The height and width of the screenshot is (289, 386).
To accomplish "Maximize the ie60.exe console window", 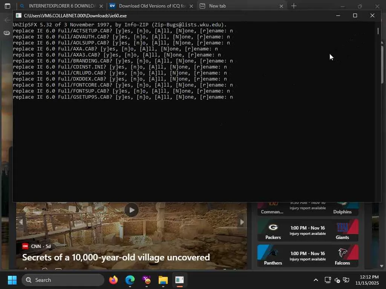I will 355,15.
